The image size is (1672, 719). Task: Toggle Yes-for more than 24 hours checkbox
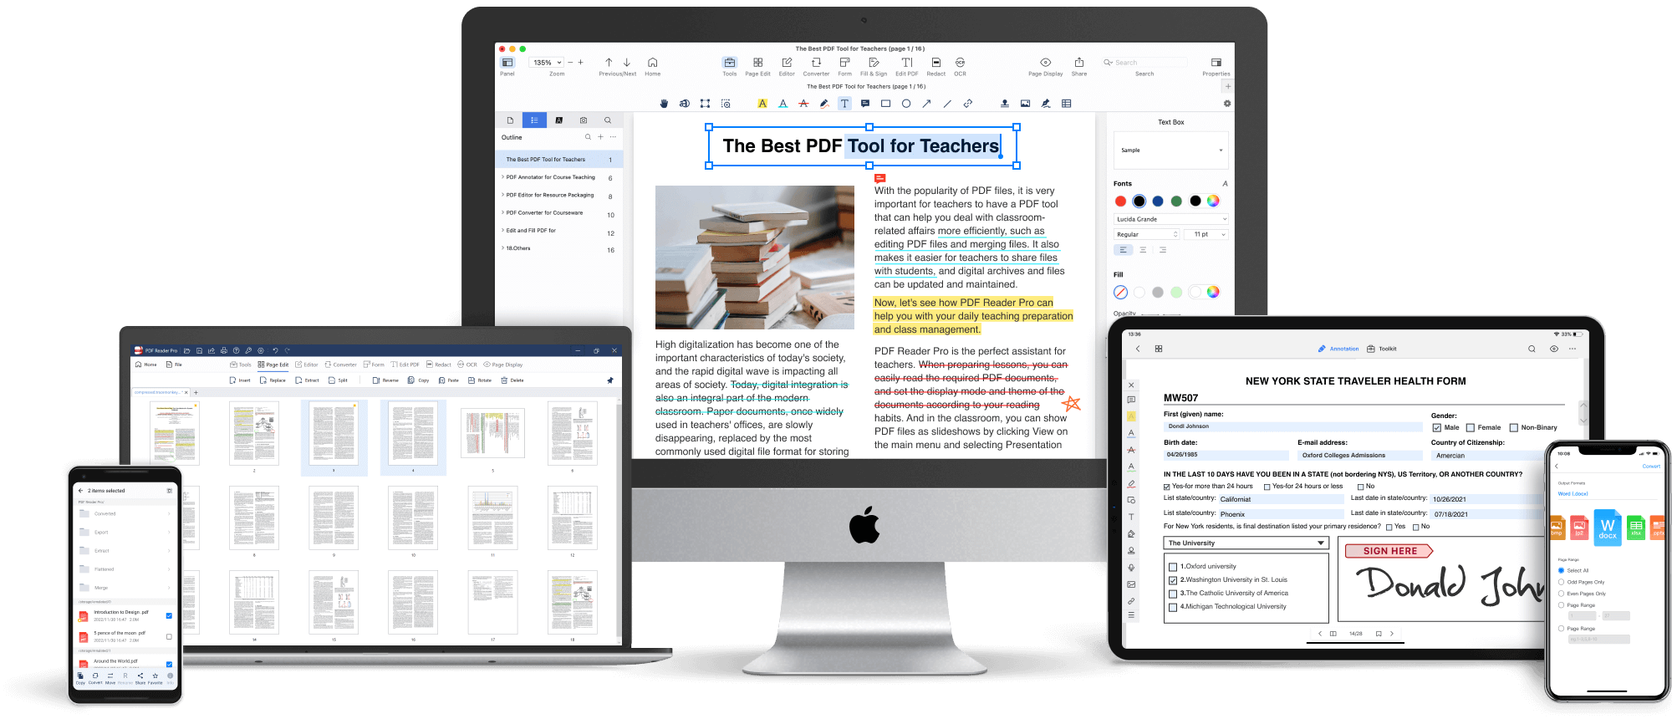point(1167,487)
